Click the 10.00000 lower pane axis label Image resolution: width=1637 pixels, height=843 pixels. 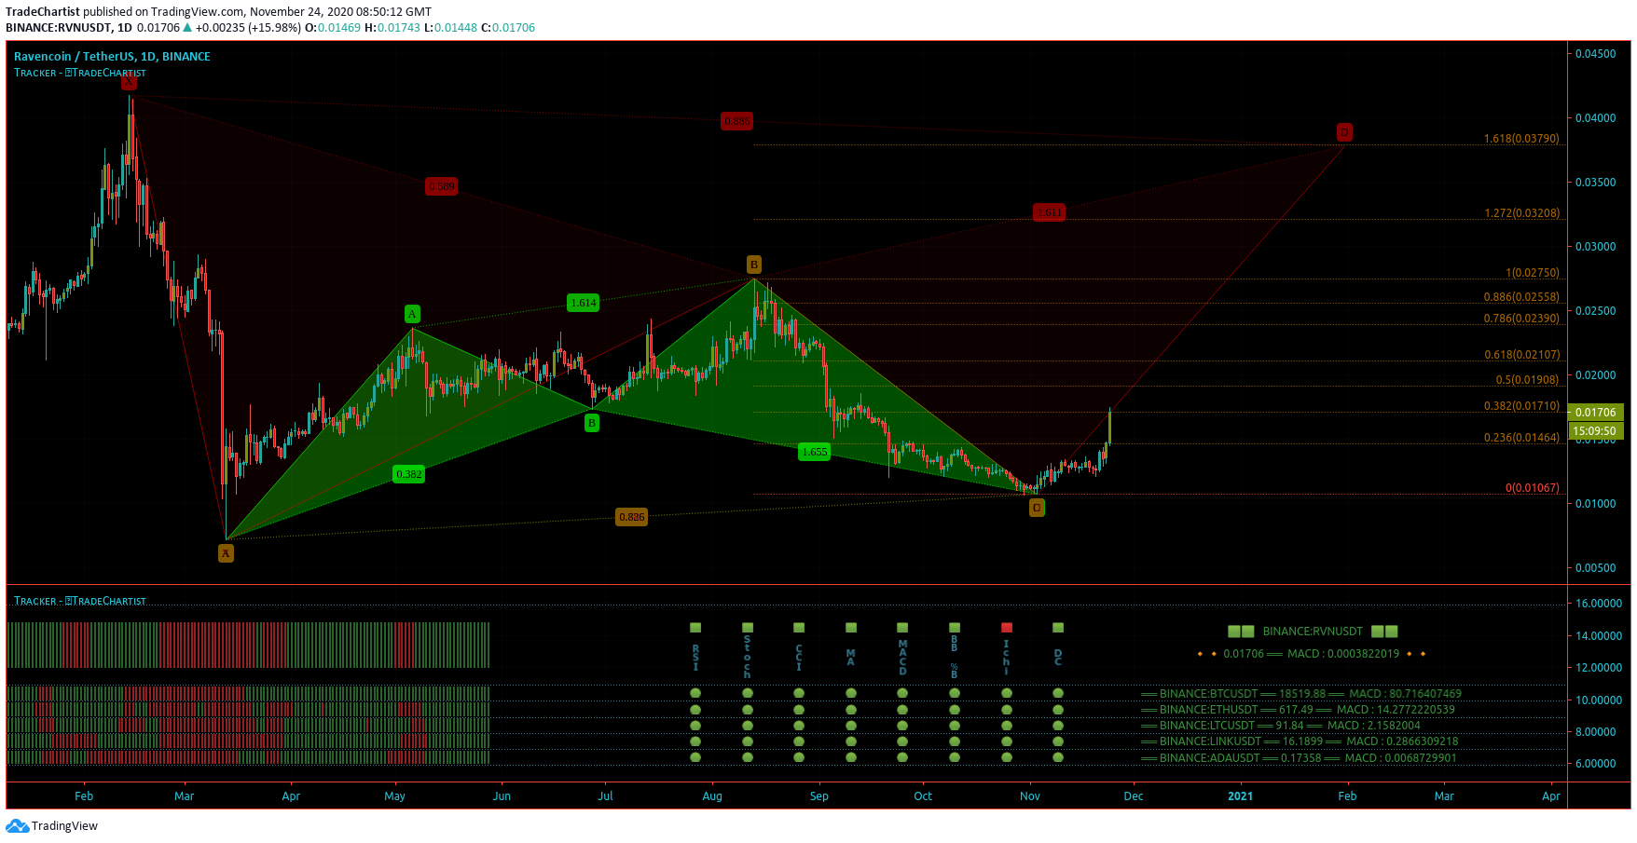coord(1599,700)
